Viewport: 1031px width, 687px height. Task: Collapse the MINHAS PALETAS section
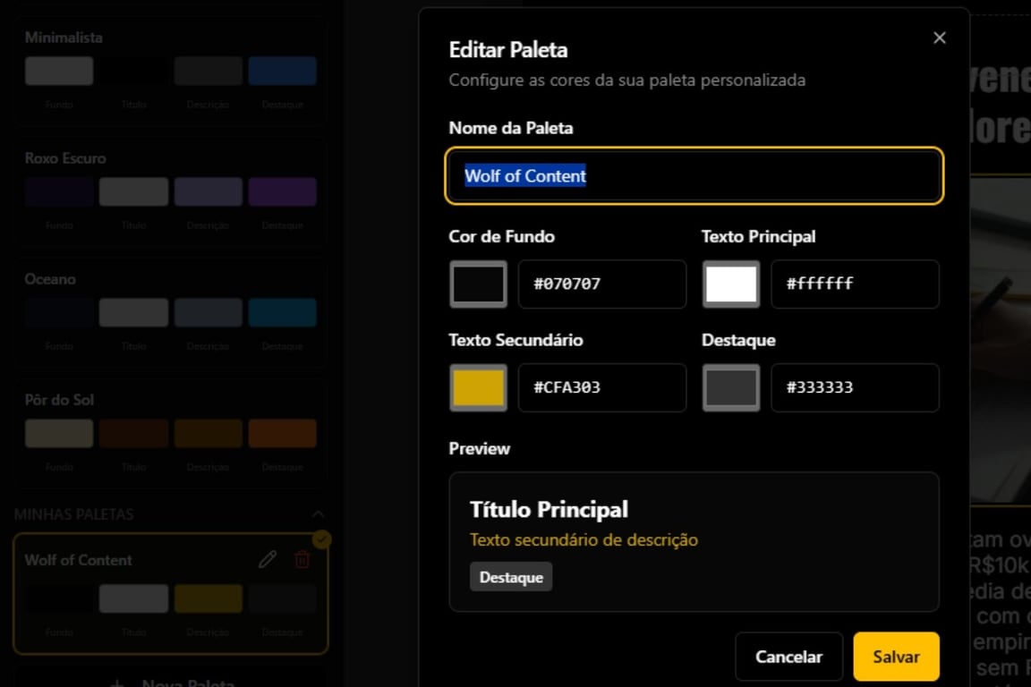[x=319, y=514]
